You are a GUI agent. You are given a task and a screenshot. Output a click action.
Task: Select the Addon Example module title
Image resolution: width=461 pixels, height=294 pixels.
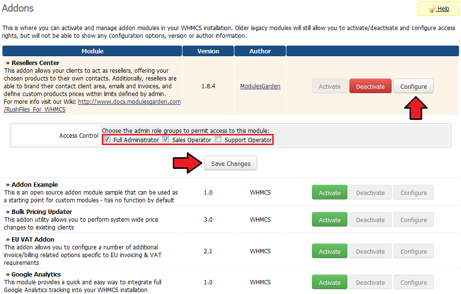(34, 185)
